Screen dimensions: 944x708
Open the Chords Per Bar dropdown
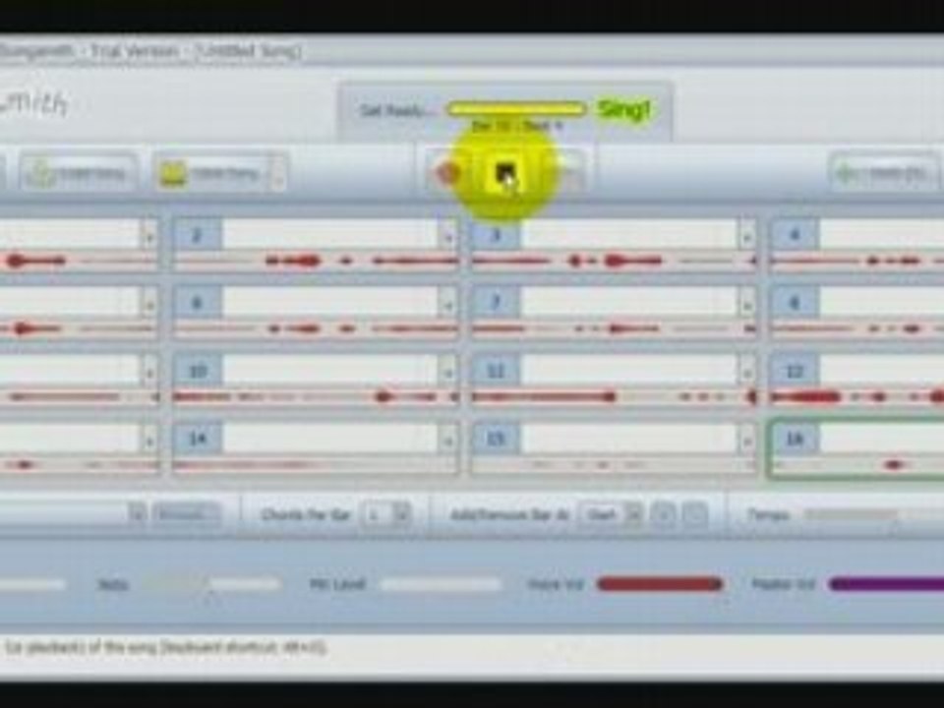[x=386, y=514]
